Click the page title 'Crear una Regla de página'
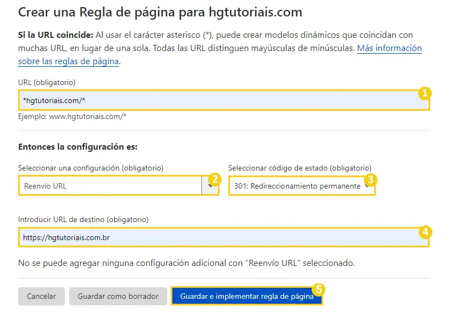 160,13
